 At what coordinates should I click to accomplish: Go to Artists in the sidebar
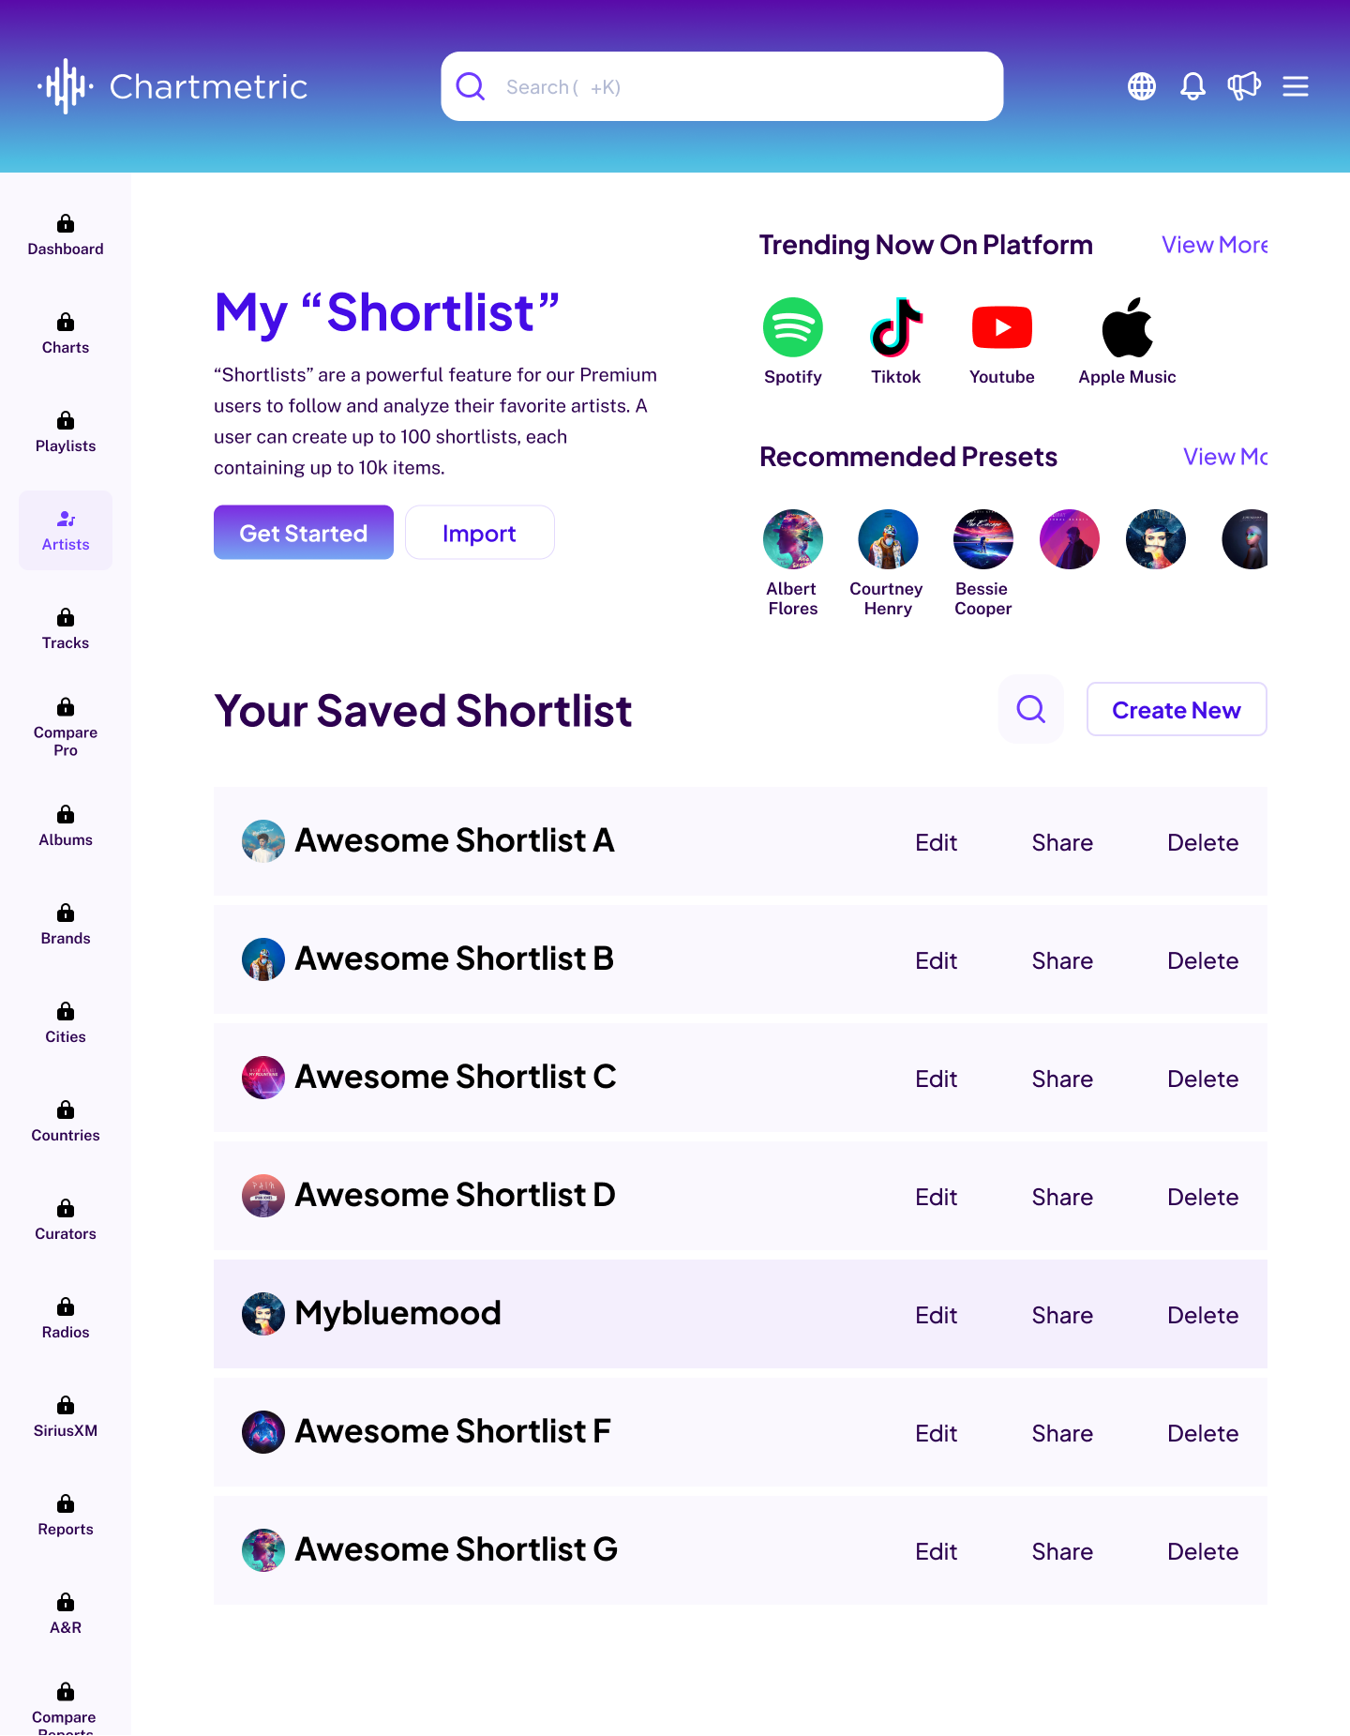66,530
